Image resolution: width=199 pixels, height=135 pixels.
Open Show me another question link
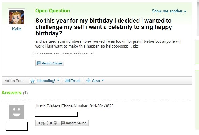point(169,11)
